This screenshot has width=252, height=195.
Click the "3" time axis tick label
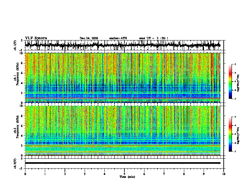click(x=85, y=174)
